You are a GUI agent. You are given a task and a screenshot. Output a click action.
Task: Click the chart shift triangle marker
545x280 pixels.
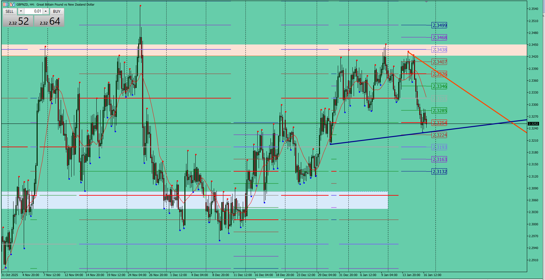click(426, 2)
